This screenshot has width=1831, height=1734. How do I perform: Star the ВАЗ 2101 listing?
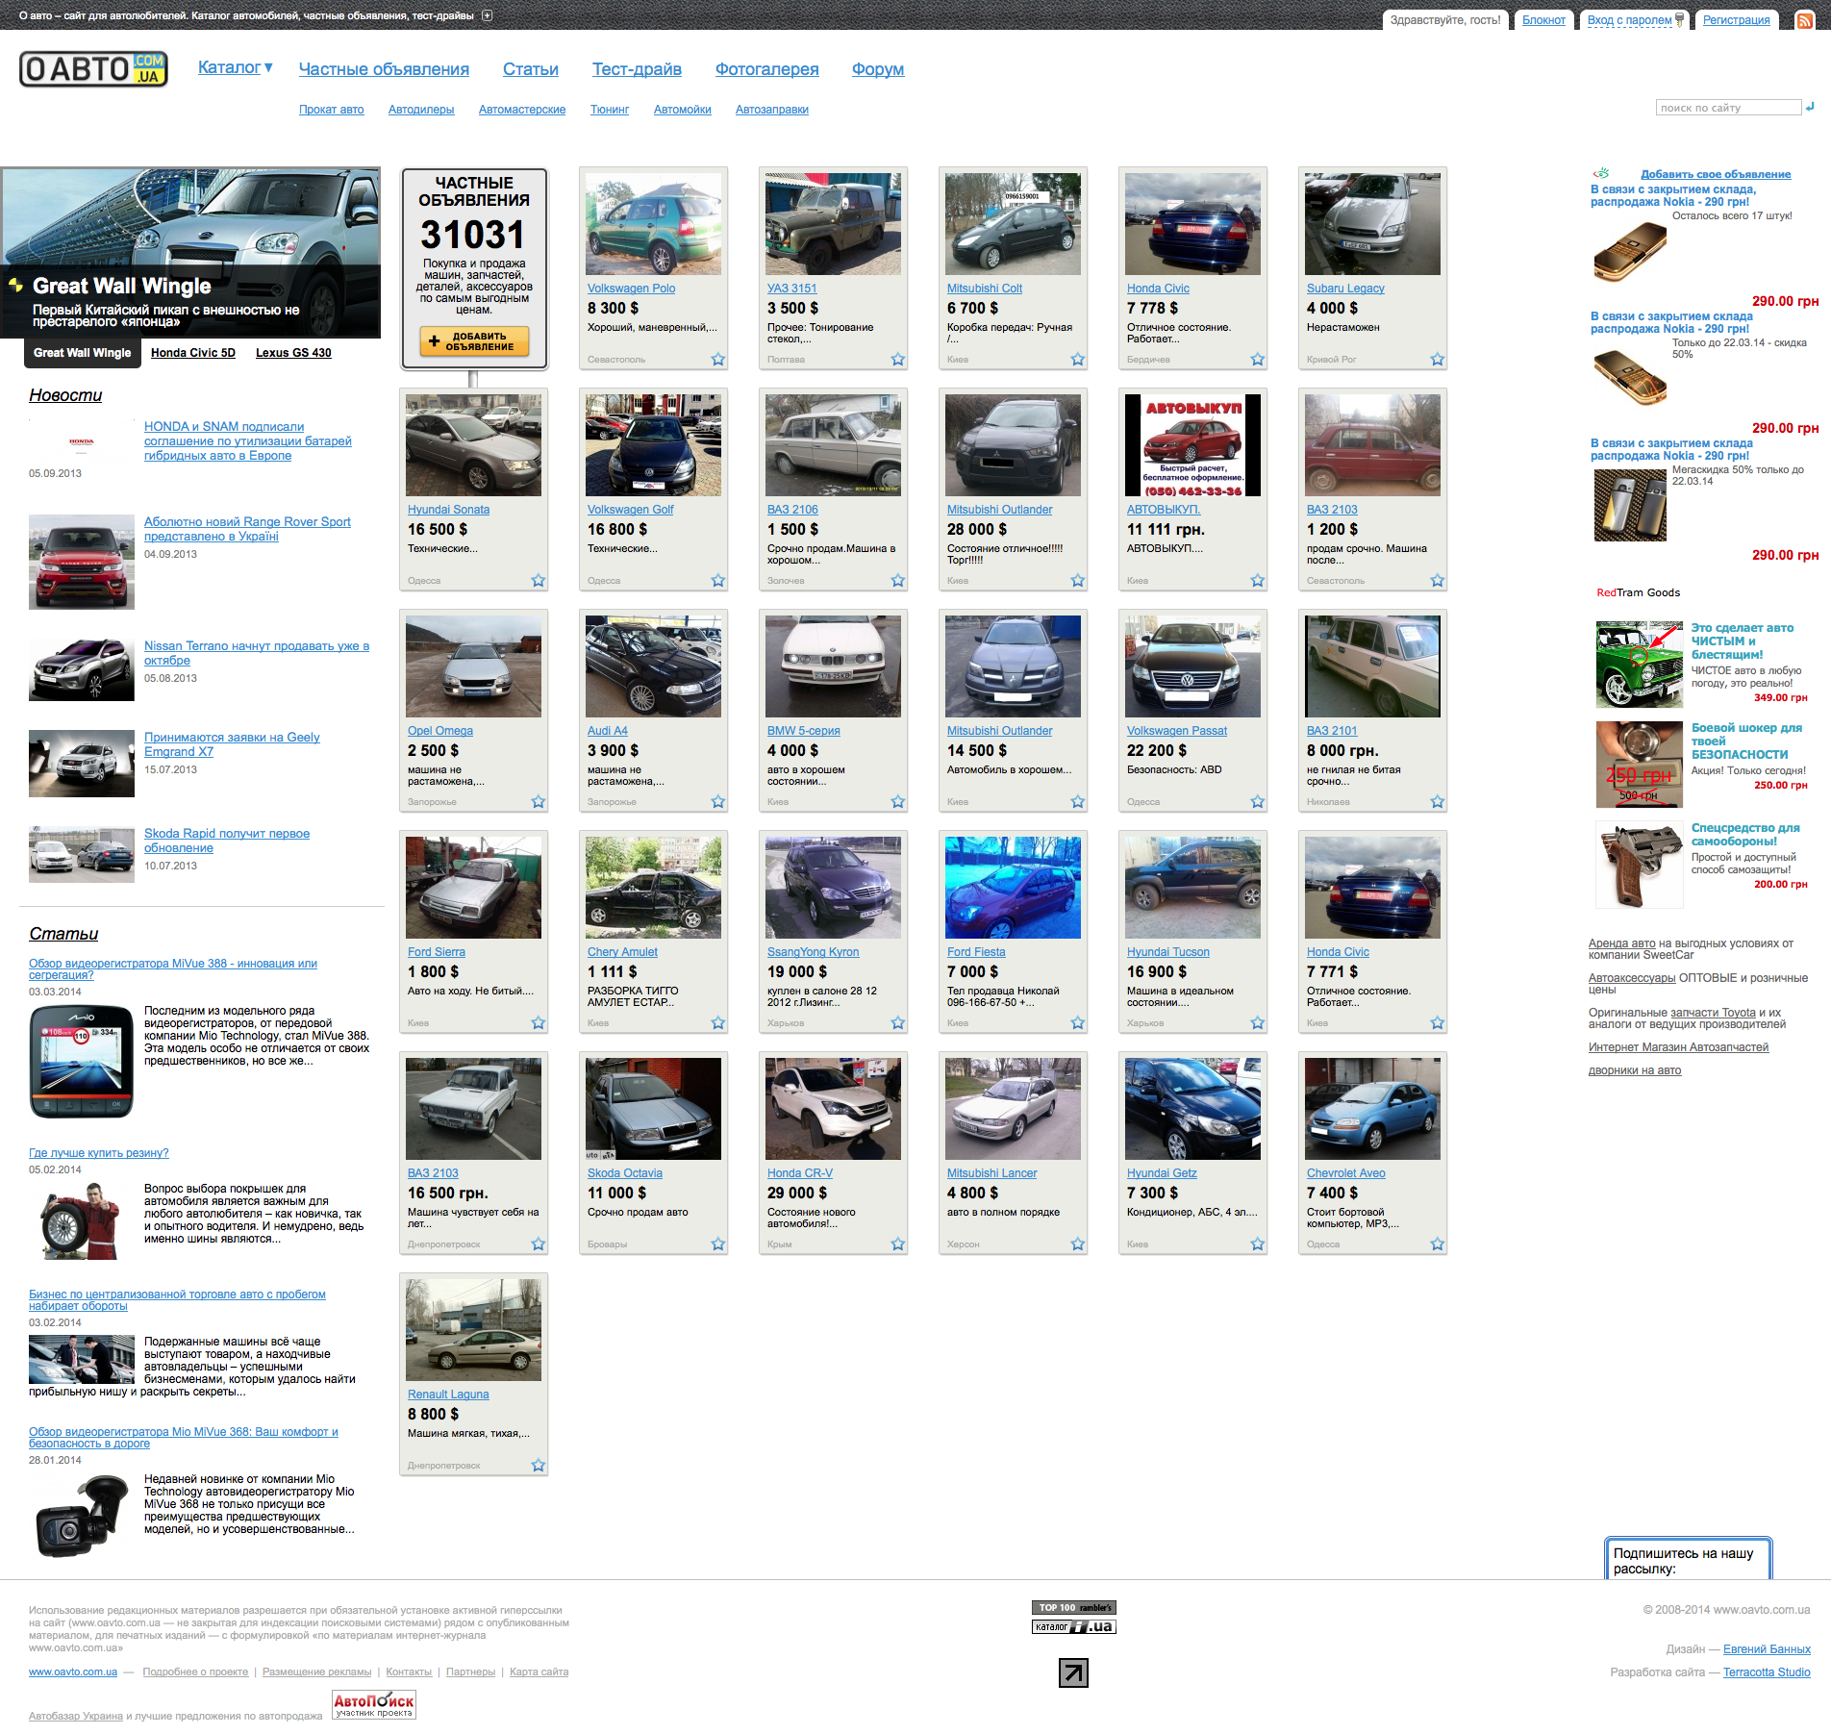click(1438, 802)
